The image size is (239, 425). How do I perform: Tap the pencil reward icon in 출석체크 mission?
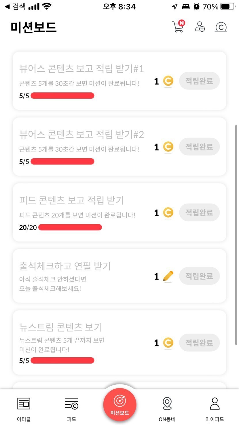168,276
